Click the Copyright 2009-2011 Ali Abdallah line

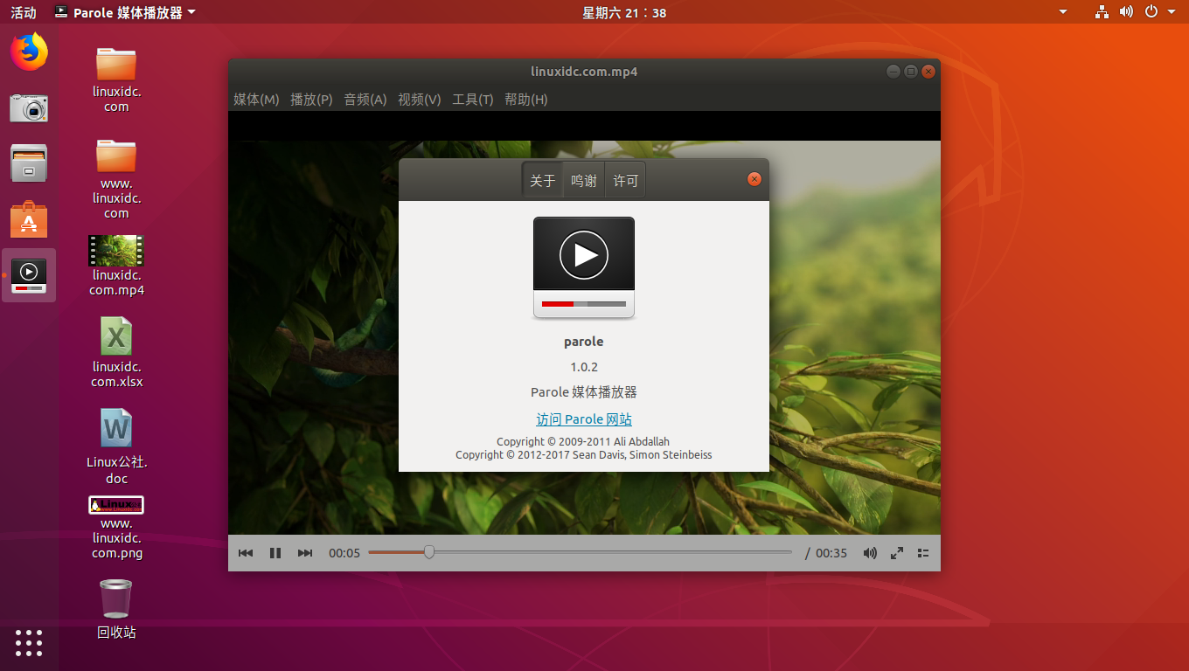click(x=583, y=442)
